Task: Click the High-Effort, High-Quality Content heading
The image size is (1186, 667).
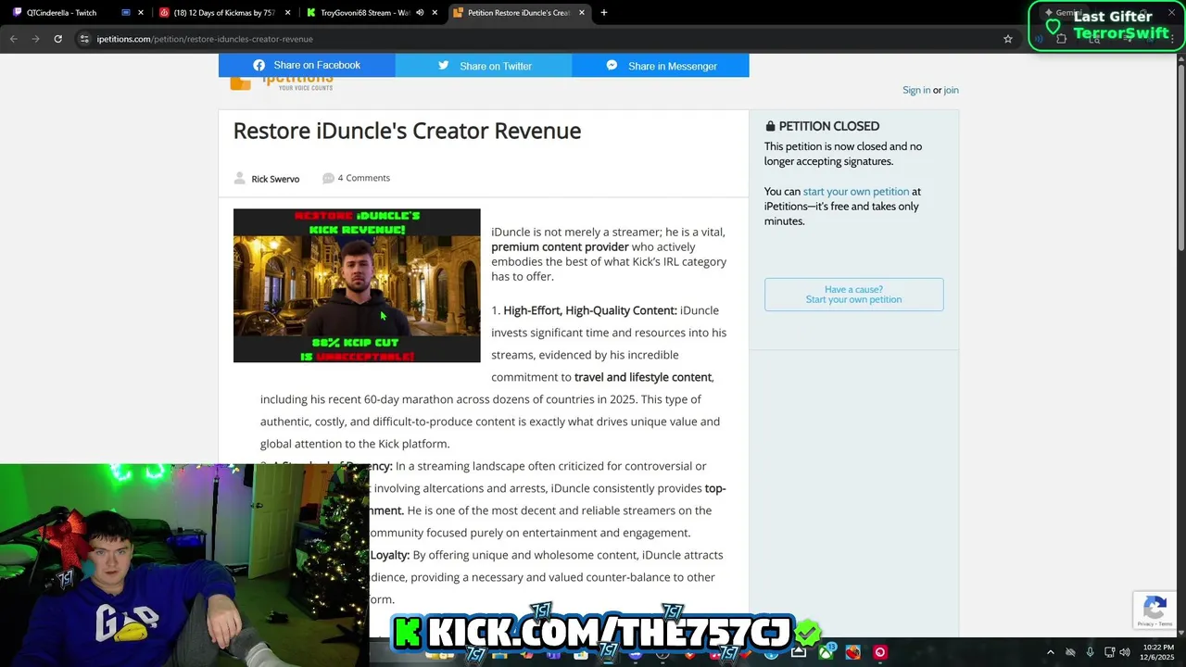Action: point(590,310)
